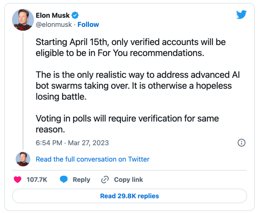Open Elon Musk's large profile avatar

pyautogui.click(x=23, y=19)
